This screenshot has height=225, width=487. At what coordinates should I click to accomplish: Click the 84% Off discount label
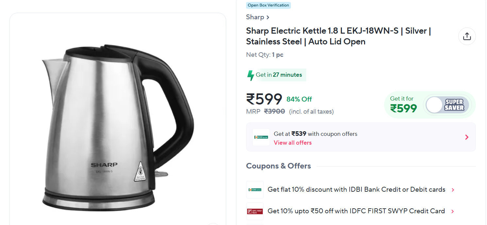coord(299,99)
